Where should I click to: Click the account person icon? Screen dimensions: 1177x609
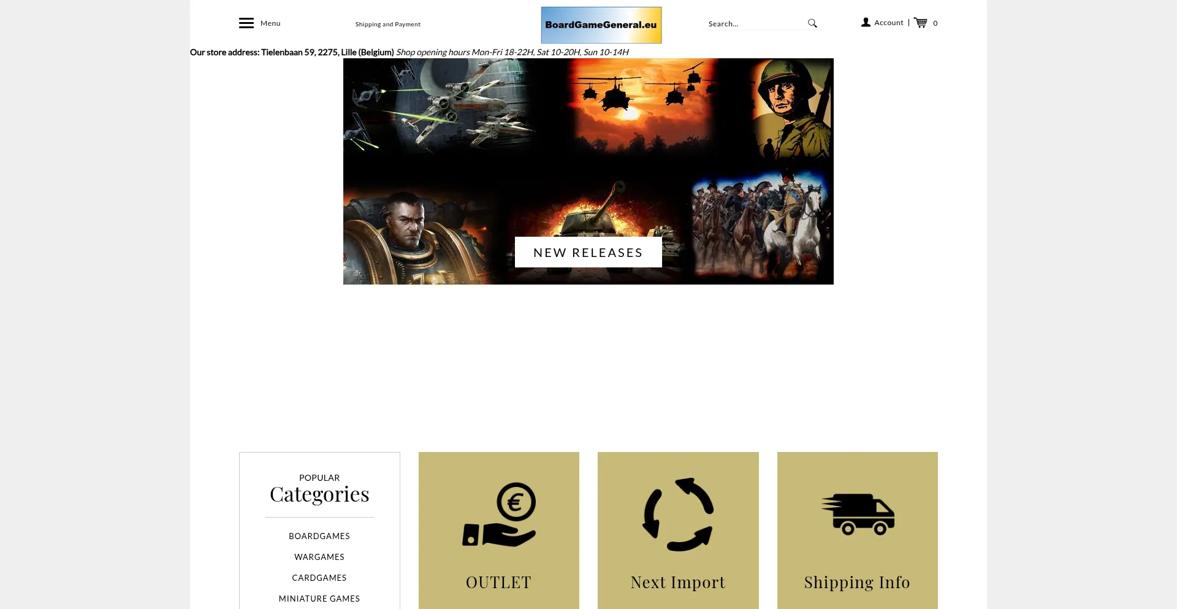tap(866, 23)
